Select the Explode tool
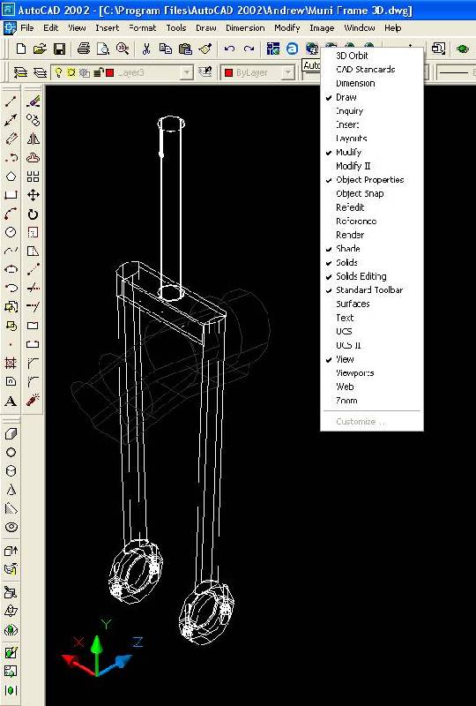This screenshot has height=706, width=476. point(33,400)
